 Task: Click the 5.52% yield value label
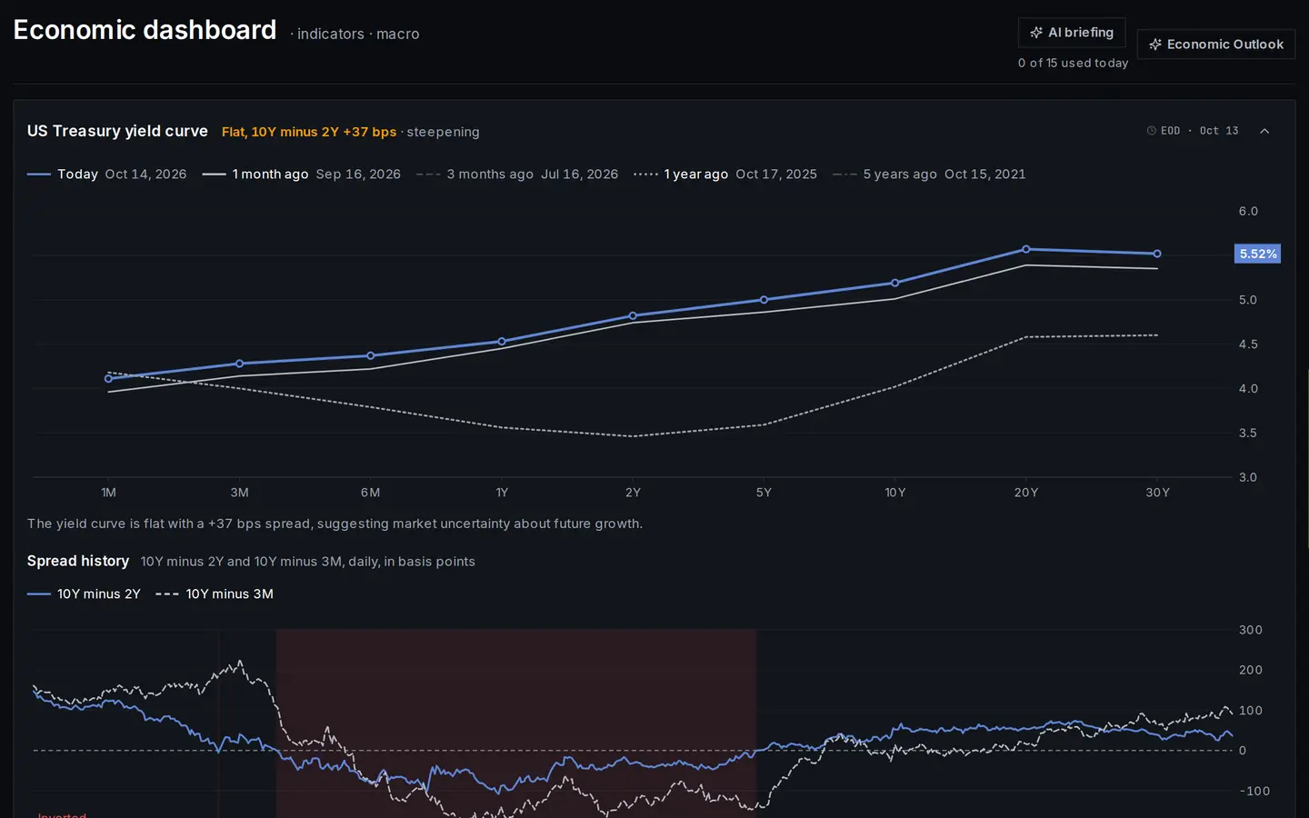pos(1258,254)
